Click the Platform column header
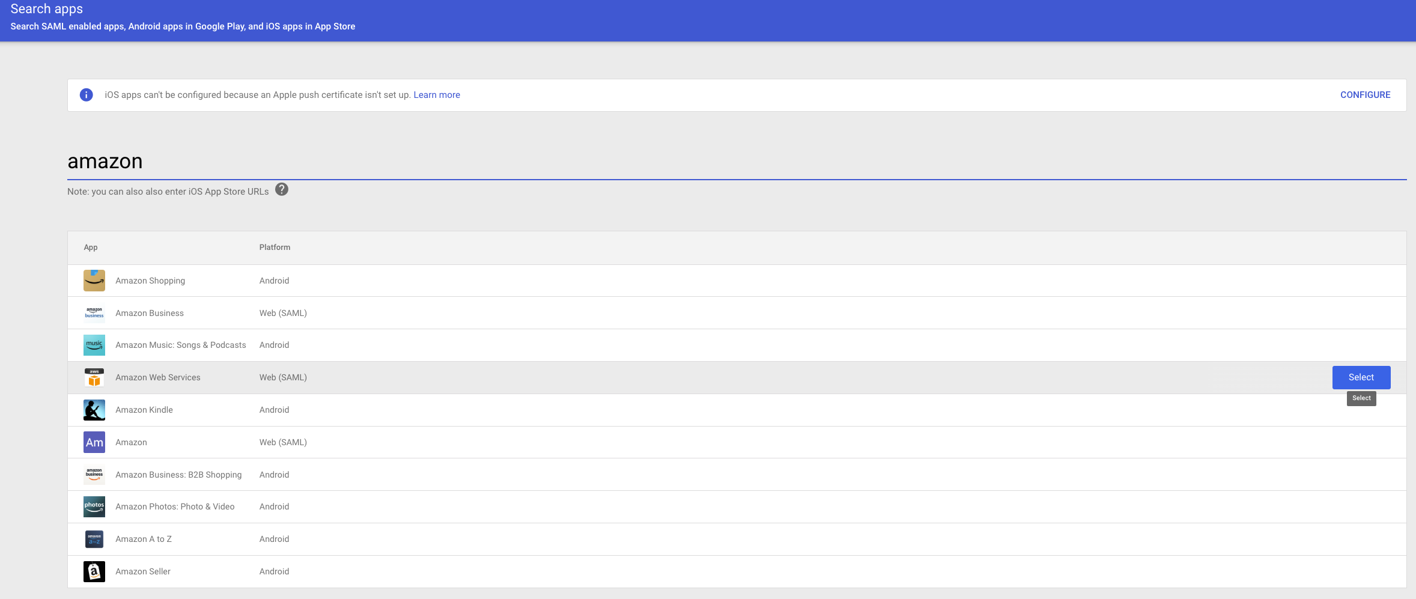 pos(275,248)
